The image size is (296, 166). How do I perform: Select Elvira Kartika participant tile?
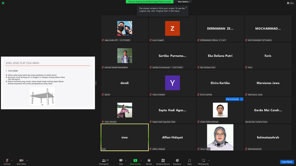(220, 83)
